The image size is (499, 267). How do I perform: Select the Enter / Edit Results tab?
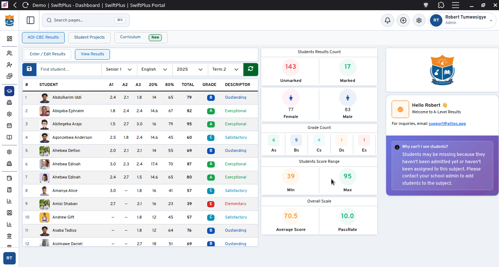[x=47, y=54]
